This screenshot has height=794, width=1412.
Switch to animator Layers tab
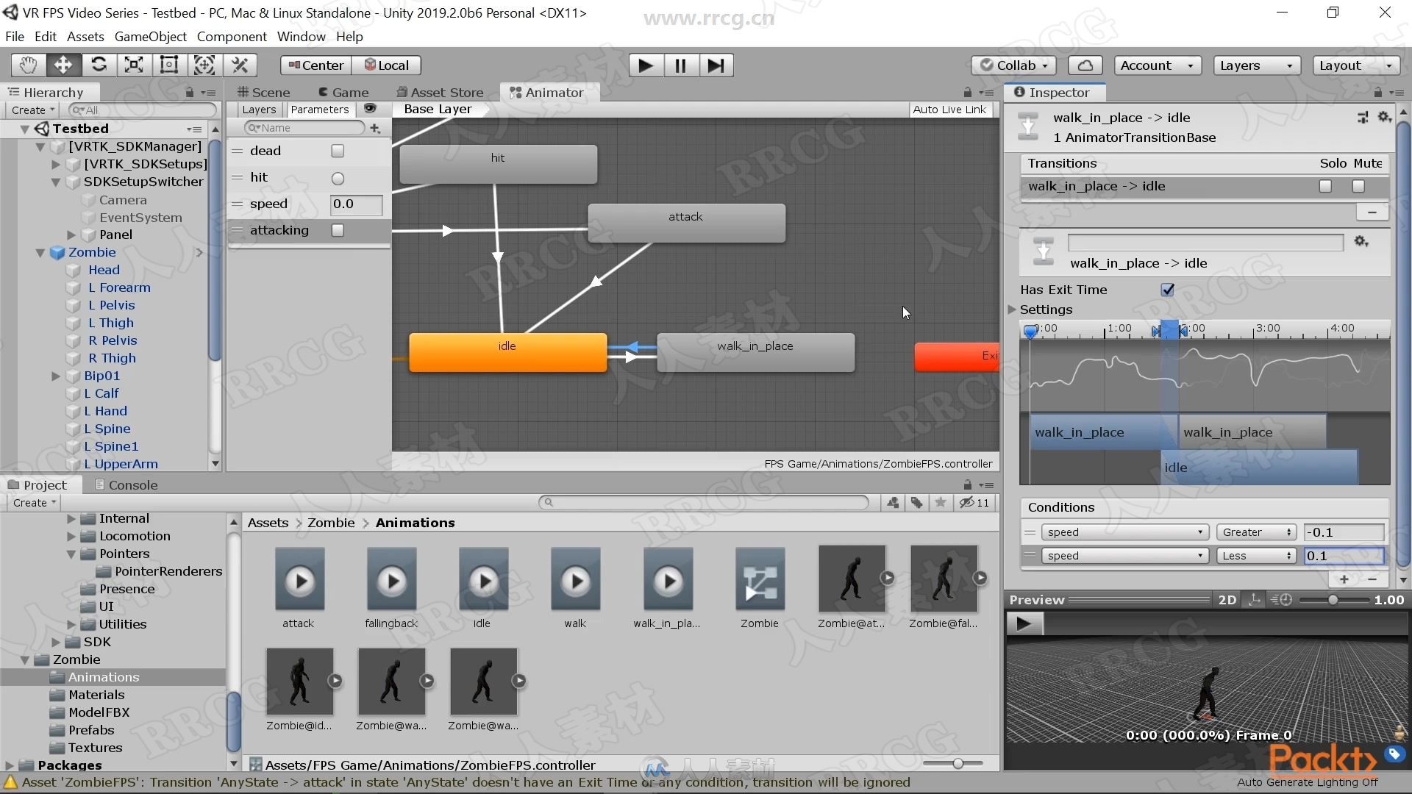click(259, 110)
